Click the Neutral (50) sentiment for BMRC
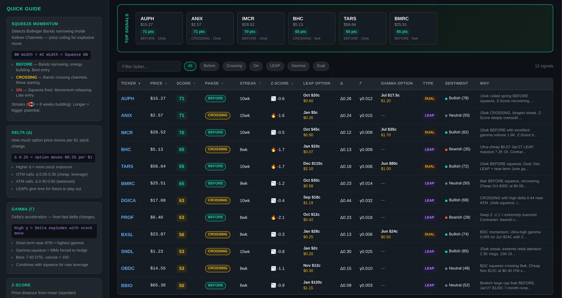562x298 pixels. pyautogui.click(x=457, y=183)
